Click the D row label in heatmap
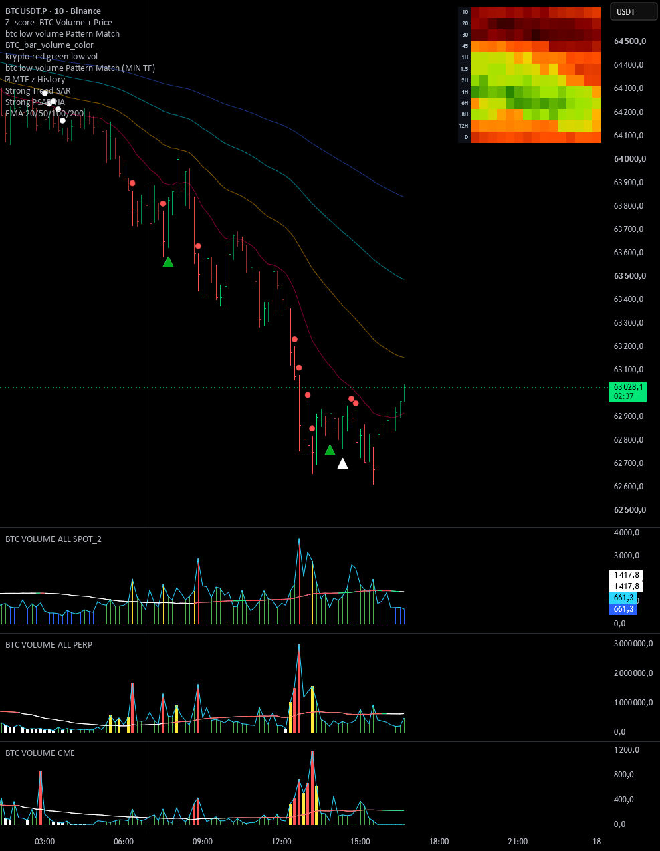Screen dimensions: 660x851 466,137
